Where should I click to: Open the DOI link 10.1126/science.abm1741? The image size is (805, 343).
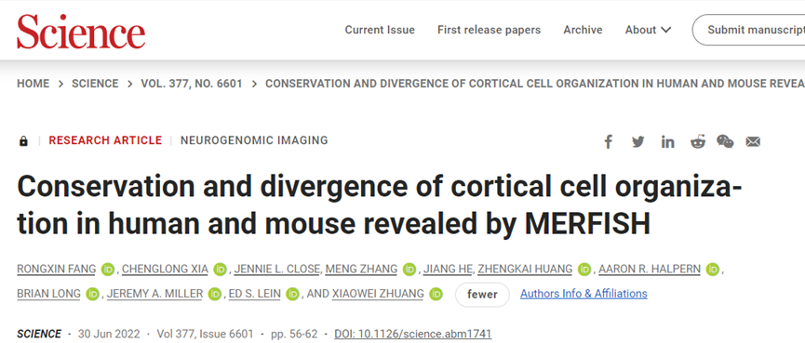pyautogui.click(x=413, y=335)
